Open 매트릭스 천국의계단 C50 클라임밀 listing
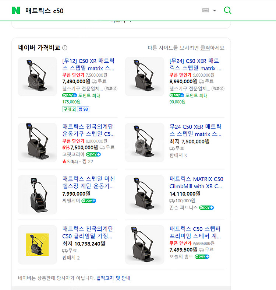Image resolution: width=276 pixels, height=290 pixels. [88, 232]
